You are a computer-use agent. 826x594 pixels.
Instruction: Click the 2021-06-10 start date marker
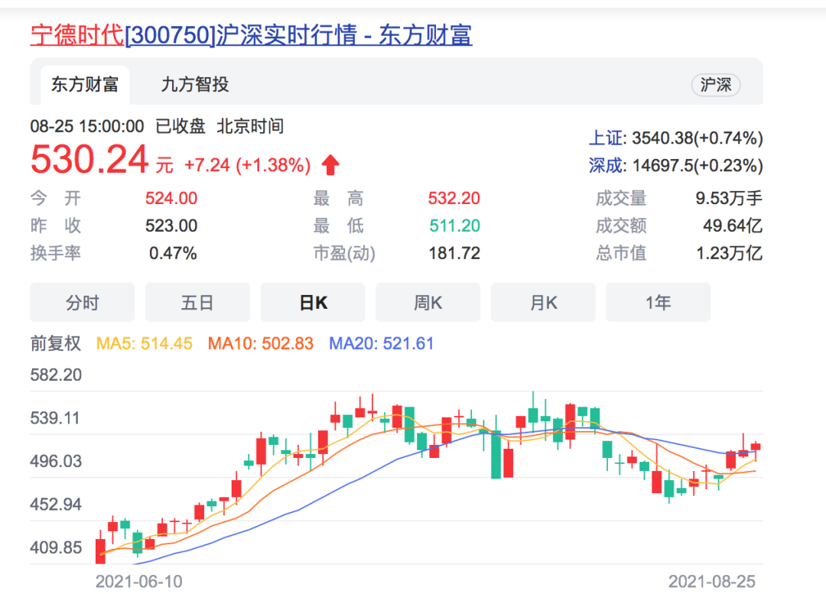[138, 582]
